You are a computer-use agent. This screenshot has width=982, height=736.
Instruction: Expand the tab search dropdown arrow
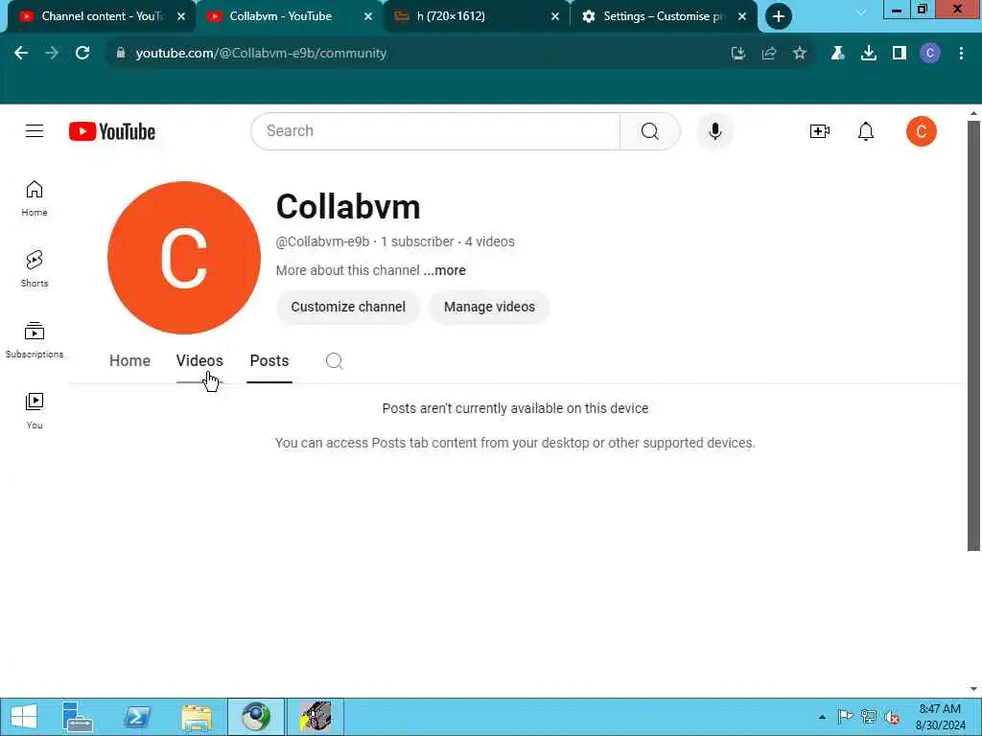pos(861,13)
